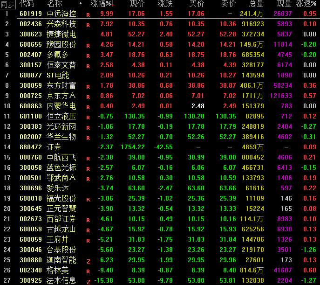Click the white 2.48 bid price of 内蒙华电

click(x=198, y=106)
